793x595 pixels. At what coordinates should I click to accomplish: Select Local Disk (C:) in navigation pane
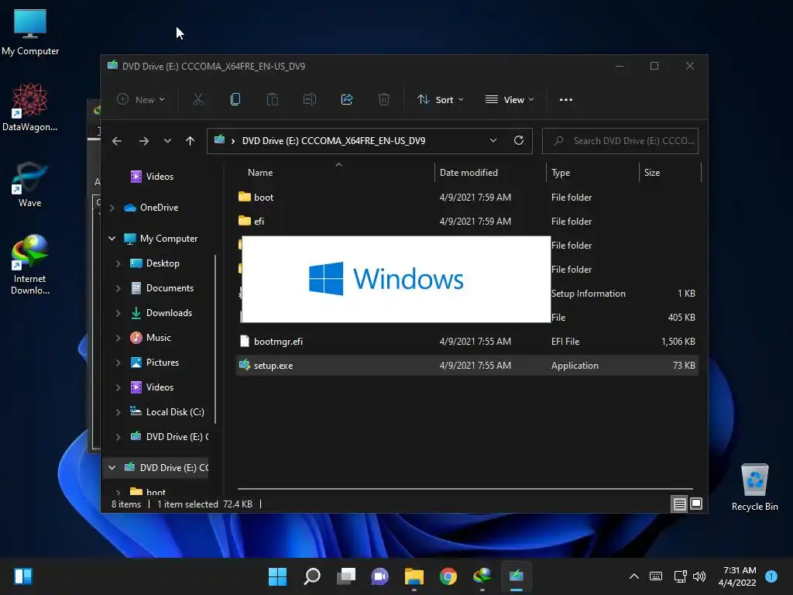click(175, 412)
